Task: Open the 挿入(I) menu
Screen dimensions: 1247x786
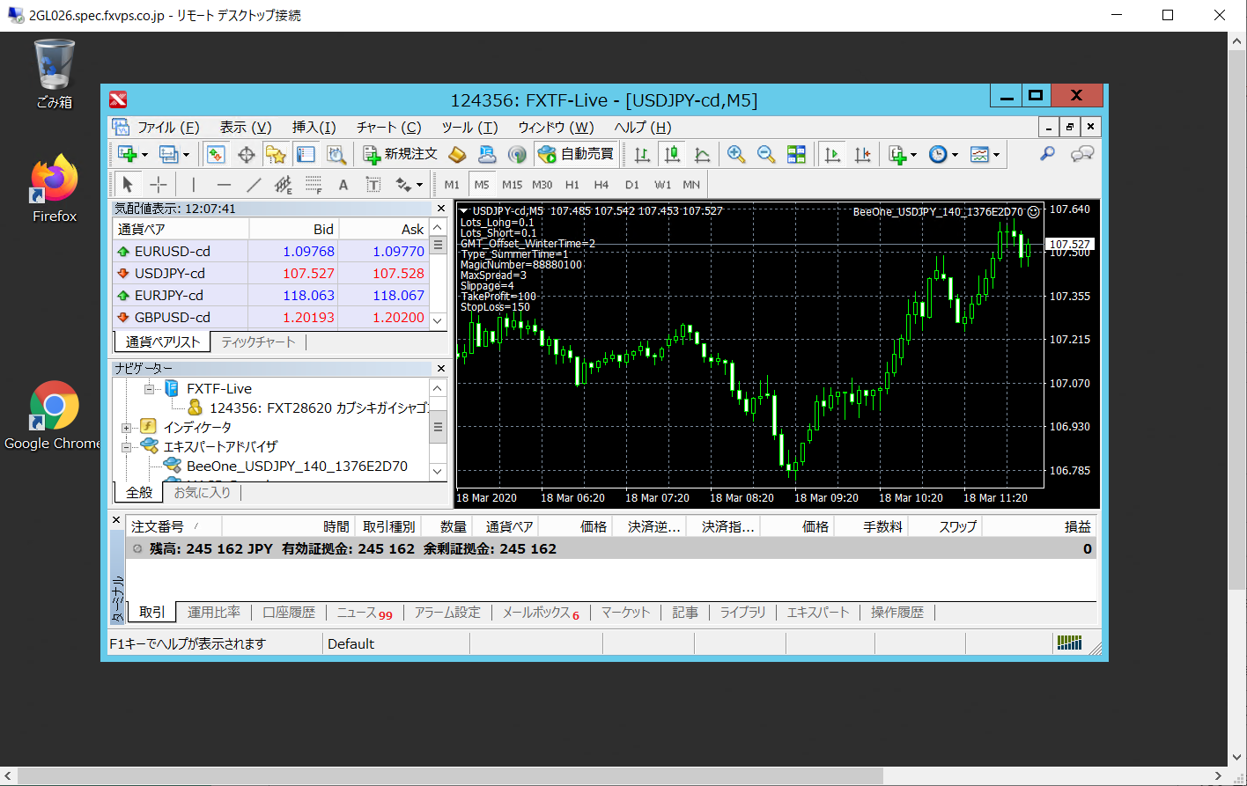Action: click(x=314, y=128)
